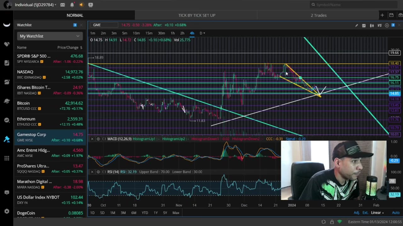Open the grid apps icon in sidebar
The height and width of the screenshot is (226, 403).
(x=7, y=158)
